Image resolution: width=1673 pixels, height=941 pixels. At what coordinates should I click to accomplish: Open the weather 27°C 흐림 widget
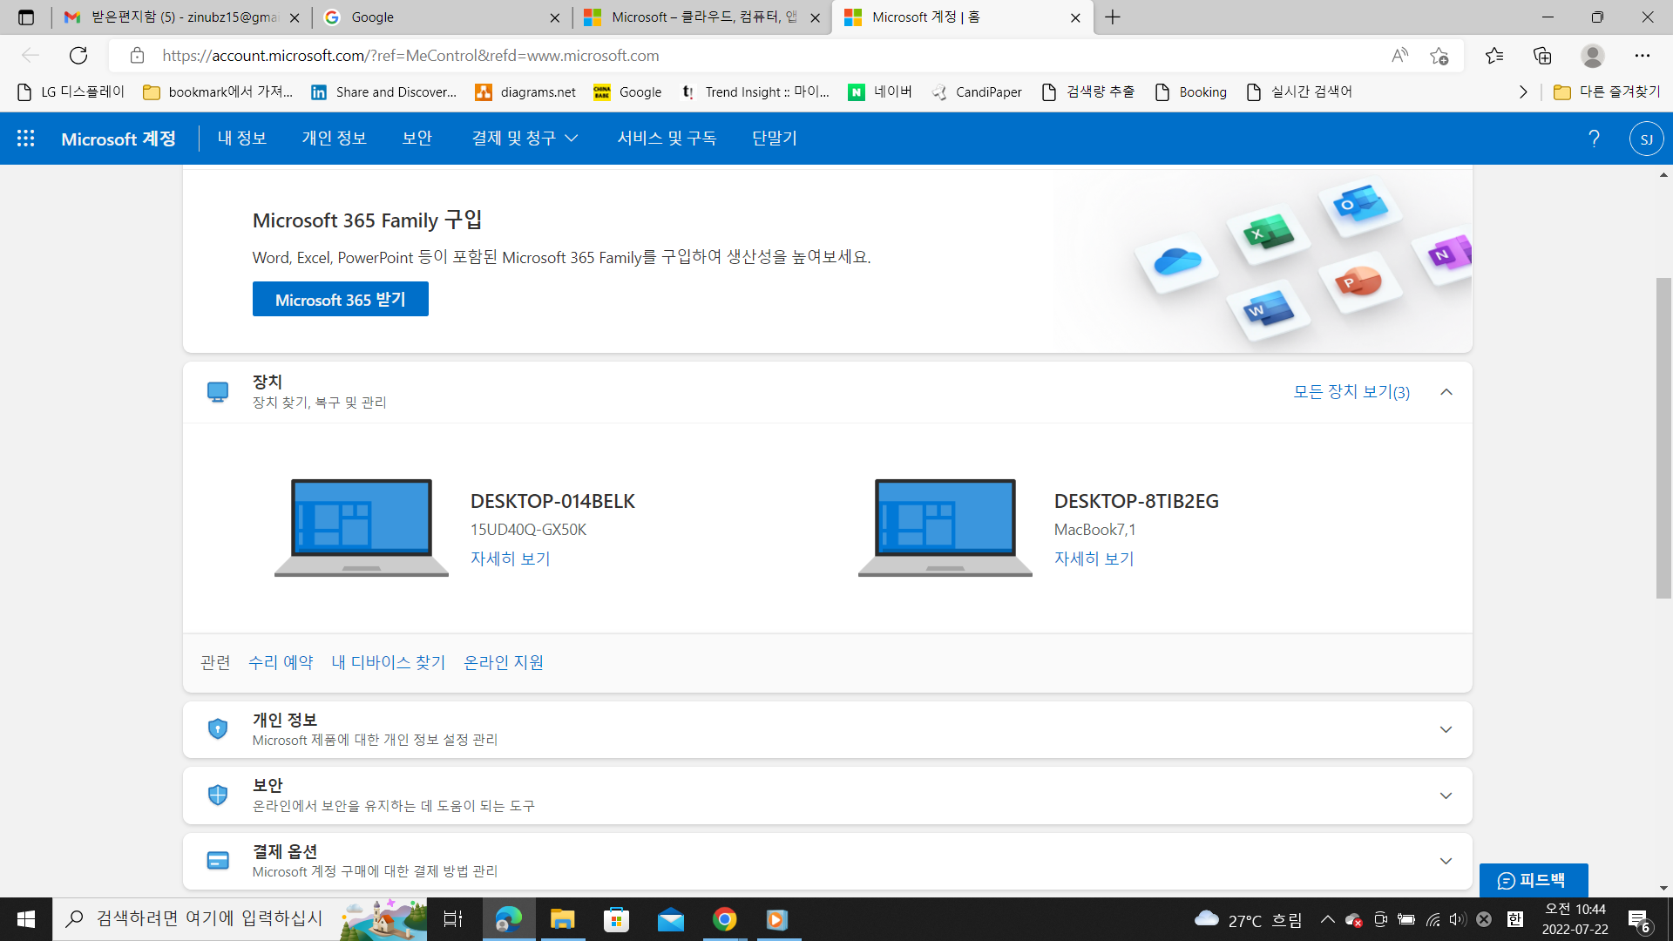coord(1248,919)
